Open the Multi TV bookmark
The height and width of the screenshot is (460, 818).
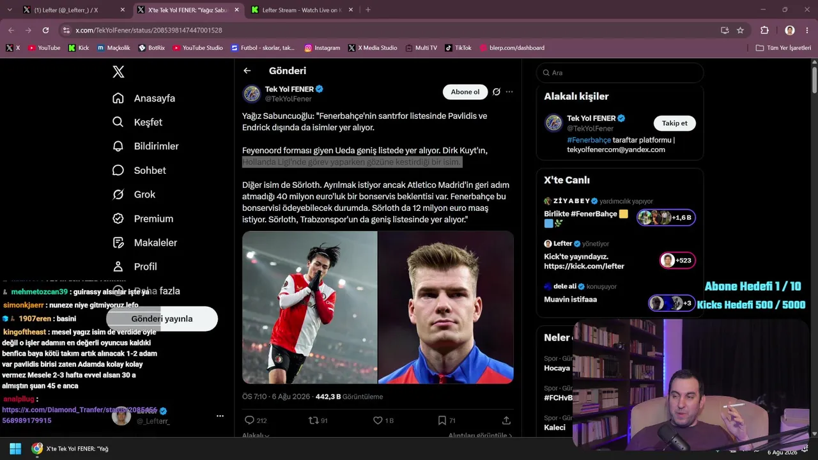pos(421,48)
